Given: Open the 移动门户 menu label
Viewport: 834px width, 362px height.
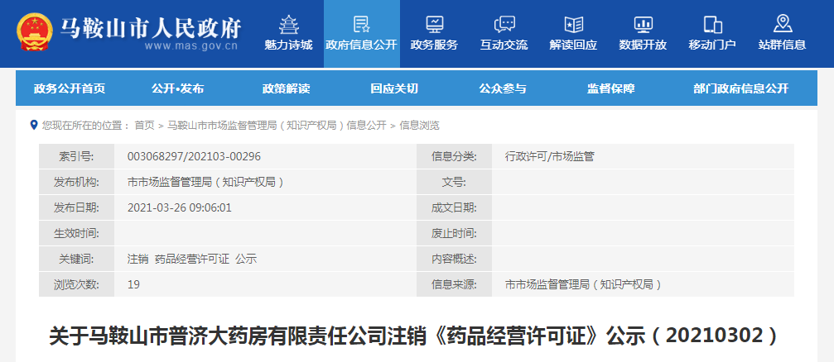Looking at the screenshot, I should tap(712, 45).
